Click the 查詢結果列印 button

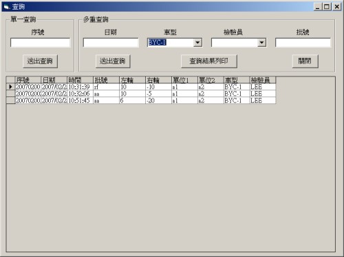[x=209, y=61]
